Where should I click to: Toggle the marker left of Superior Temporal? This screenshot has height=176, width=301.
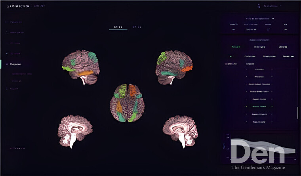coord(246,107)
